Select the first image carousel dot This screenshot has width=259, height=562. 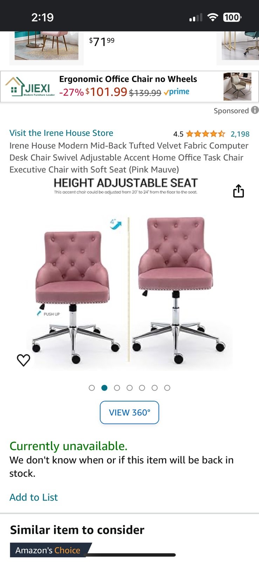(92, 388)
